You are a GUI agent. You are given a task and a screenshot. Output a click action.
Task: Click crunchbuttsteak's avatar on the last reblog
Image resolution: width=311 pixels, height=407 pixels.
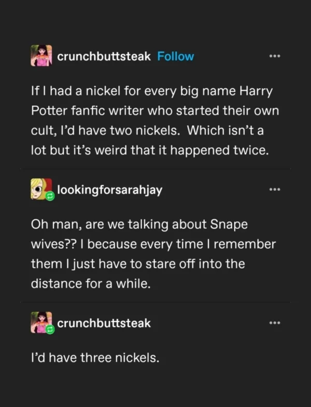(x=40, y=321)
